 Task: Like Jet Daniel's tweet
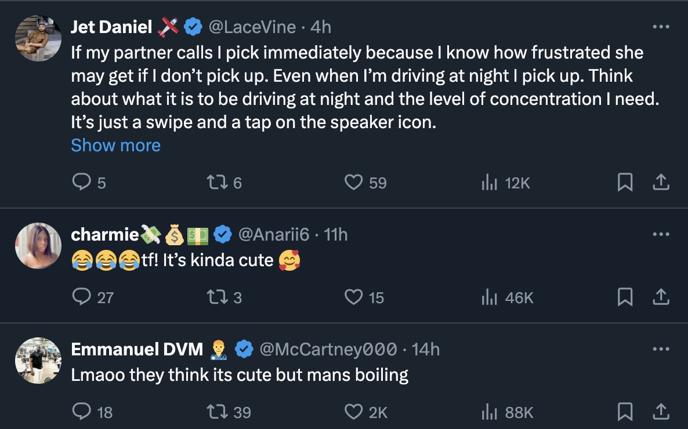[x=353, y=183]
